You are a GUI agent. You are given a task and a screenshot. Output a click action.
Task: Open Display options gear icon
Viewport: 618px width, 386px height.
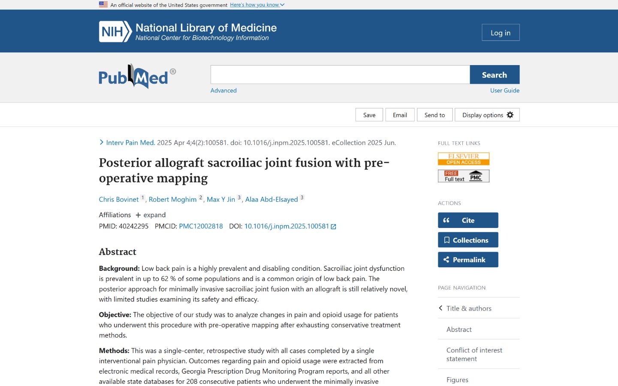[x=510, y=115]
